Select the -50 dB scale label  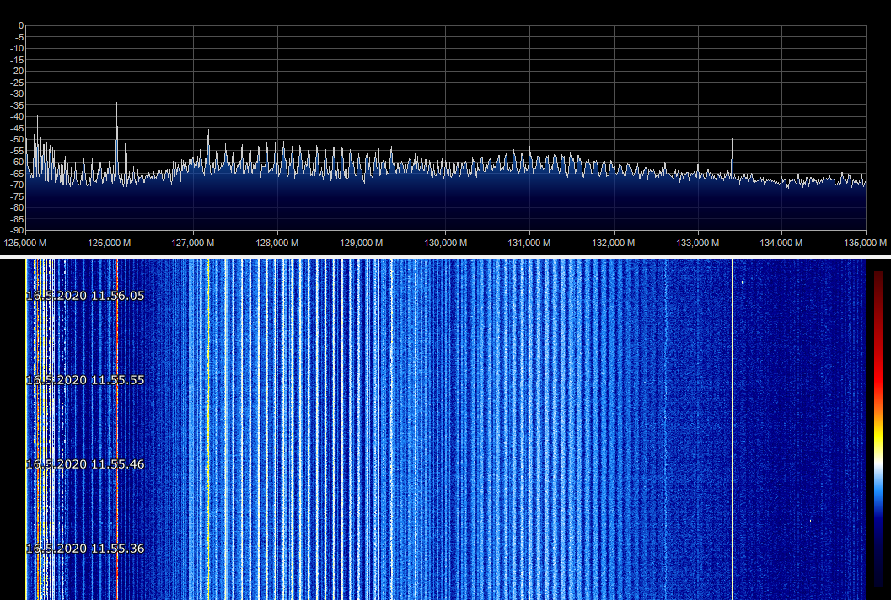point(17,139)
